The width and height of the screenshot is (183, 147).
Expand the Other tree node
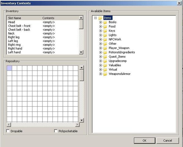pyautogui.click(x=100, y=44)
